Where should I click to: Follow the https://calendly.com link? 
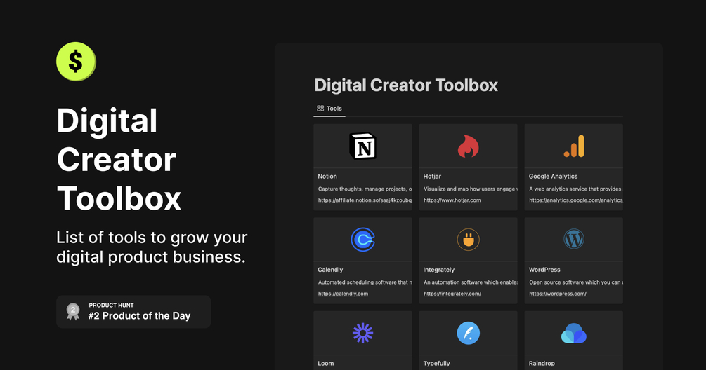(343, 294)
